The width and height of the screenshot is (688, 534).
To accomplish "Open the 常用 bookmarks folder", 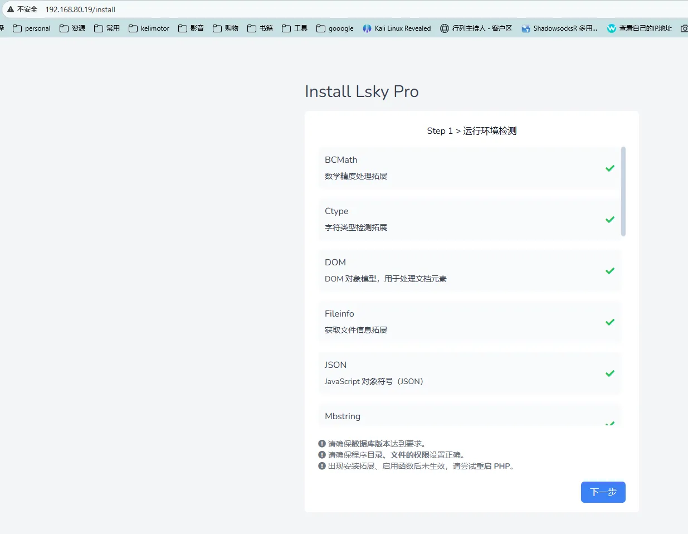I will 107,28.
